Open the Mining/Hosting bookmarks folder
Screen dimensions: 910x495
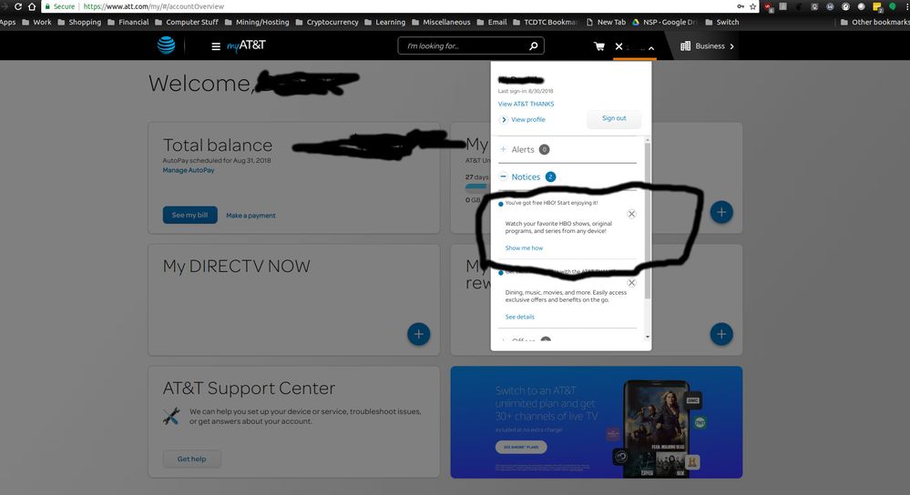(x=257, y=22)
